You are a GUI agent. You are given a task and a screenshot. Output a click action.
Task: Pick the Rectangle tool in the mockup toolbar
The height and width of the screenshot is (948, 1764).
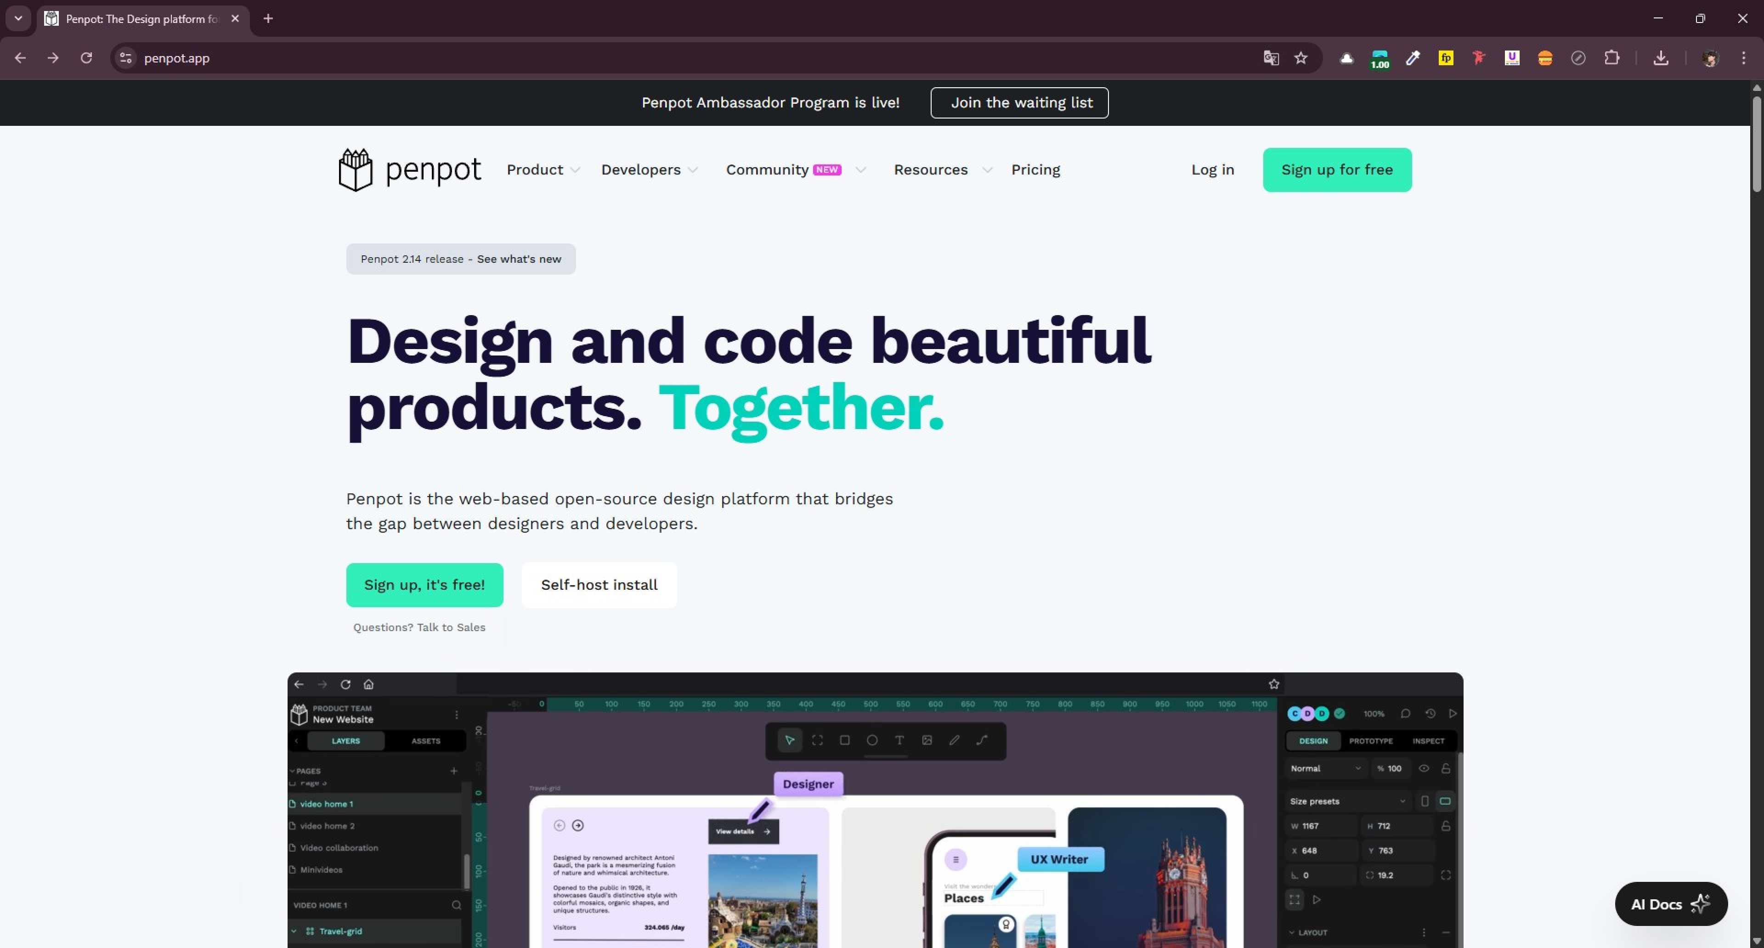click(x=844, y=740)
